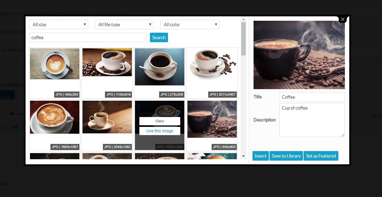The height and width of the screenshot is (197, 382).
Task: Close the image search dialog
Action: pyautogui.click(x=342, y=19)
